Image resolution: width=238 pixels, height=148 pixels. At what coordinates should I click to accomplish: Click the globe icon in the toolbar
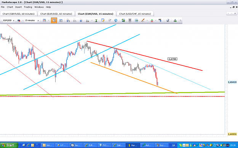[x=116, y=20]
